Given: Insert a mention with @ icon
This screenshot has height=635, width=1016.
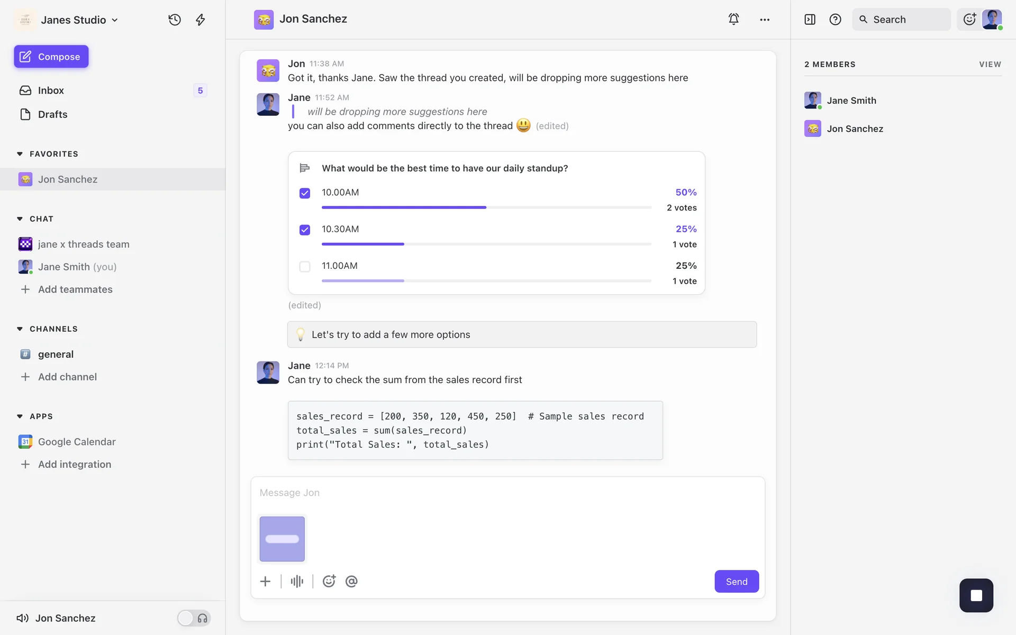Looking at the screenshot, I should click(351, 581).
